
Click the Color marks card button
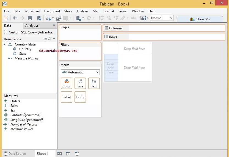pos(66,83)
